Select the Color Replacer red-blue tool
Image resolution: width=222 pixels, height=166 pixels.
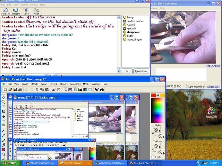(x=3, y=150)
